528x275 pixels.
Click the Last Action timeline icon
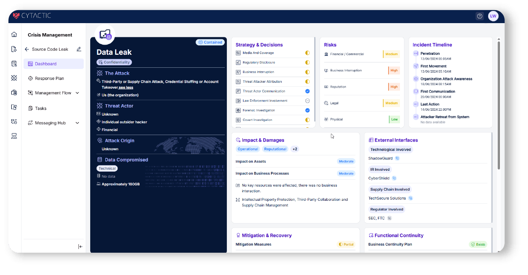pyautogui.click(x=416, y=104)
